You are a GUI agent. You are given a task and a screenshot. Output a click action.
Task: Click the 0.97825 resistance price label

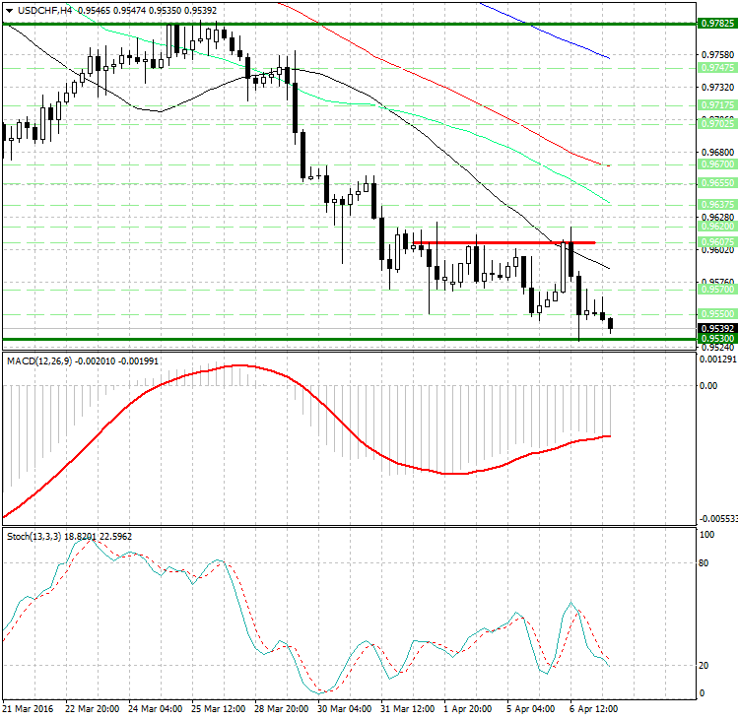(x=717, y=24)
